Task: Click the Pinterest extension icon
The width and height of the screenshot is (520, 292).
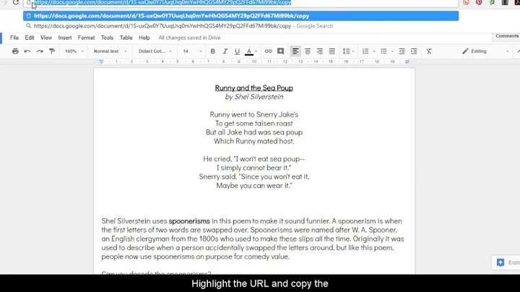Action: 479,2
